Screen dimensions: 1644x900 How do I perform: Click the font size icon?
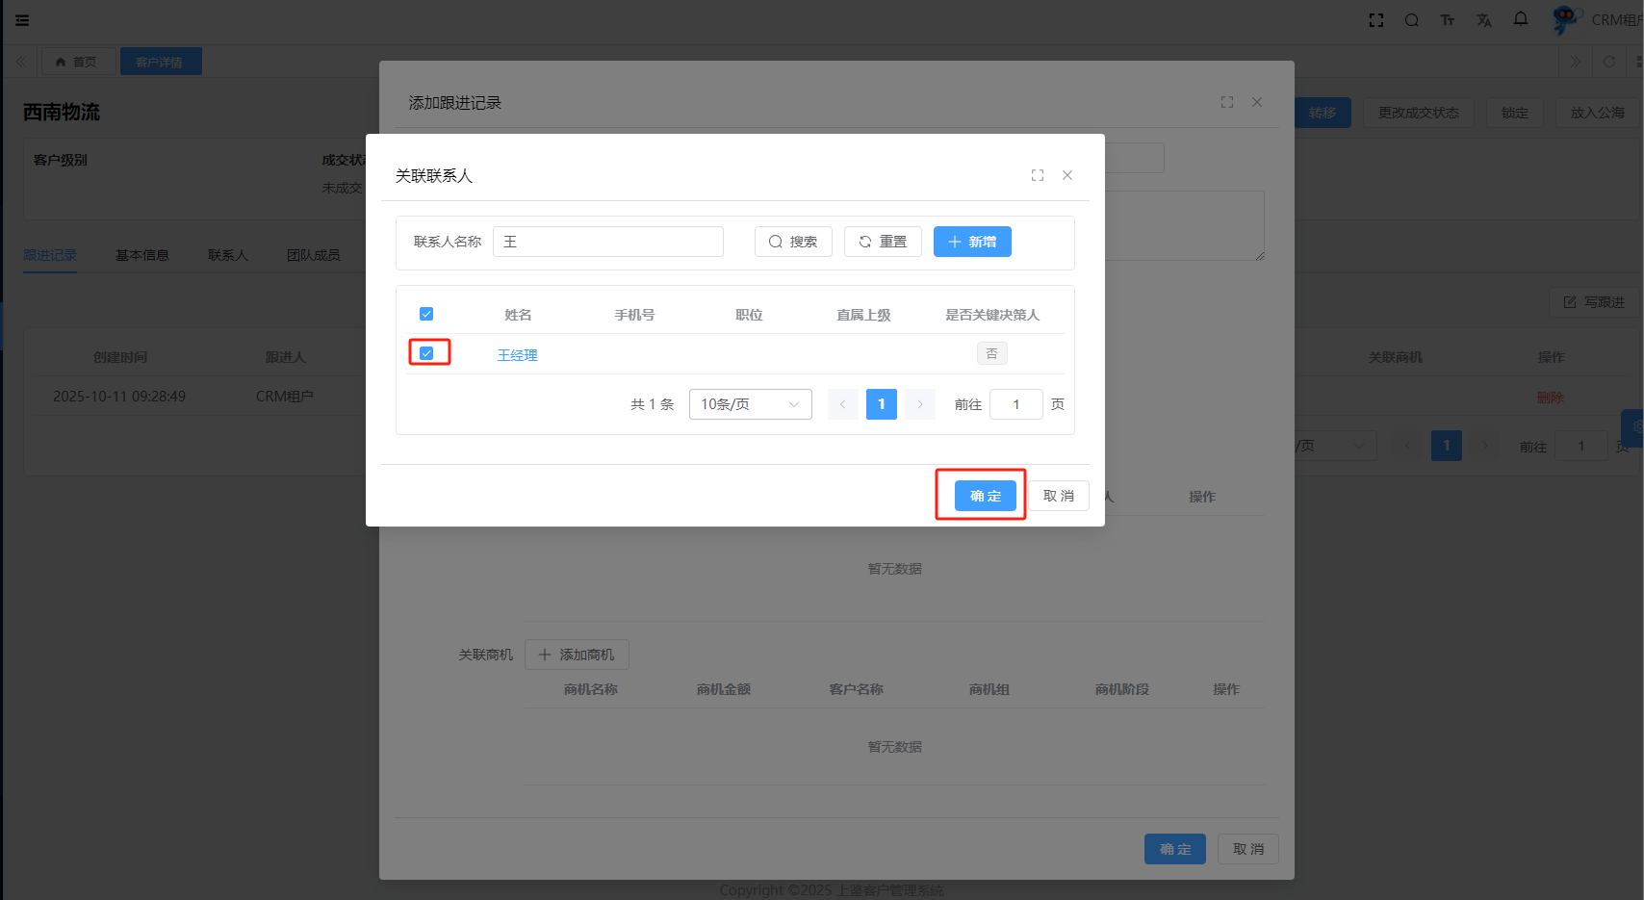tap(1448, 20)
